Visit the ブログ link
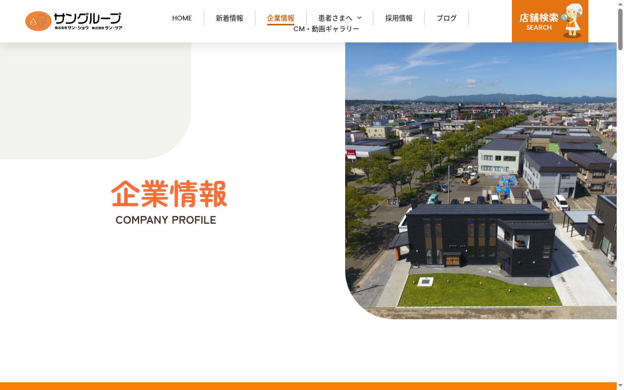Screen dimensions: 624x390 [x=447, y=18]
